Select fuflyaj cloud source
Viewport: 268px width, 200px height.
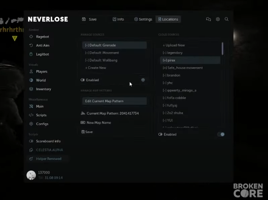[190, 105]
